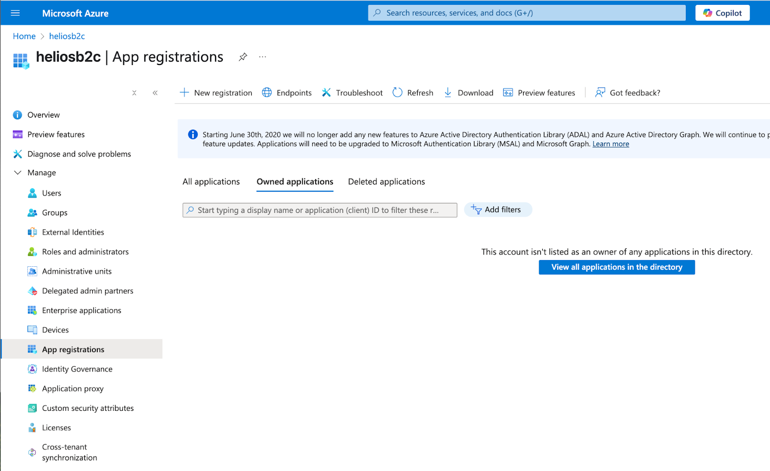
Task: Click Add filters
Action: [498, 209]
